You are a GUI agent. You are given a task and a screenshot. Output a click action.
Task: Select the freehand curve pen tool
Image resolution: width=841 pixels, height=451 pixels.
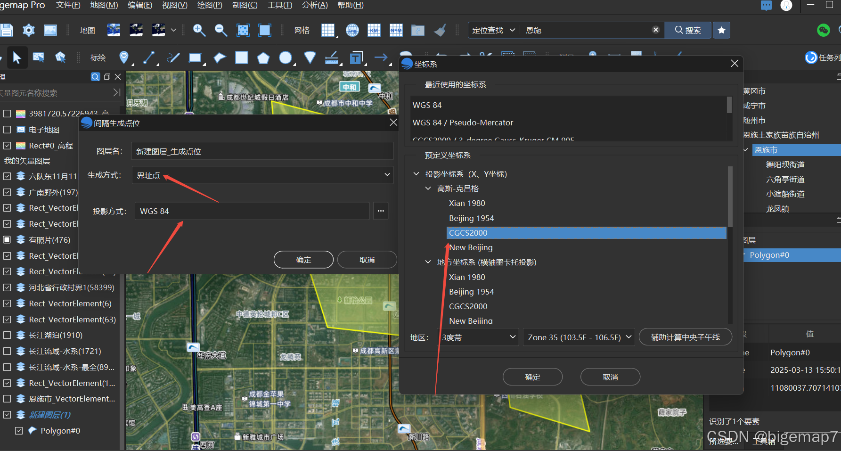[x=173, y=57]
